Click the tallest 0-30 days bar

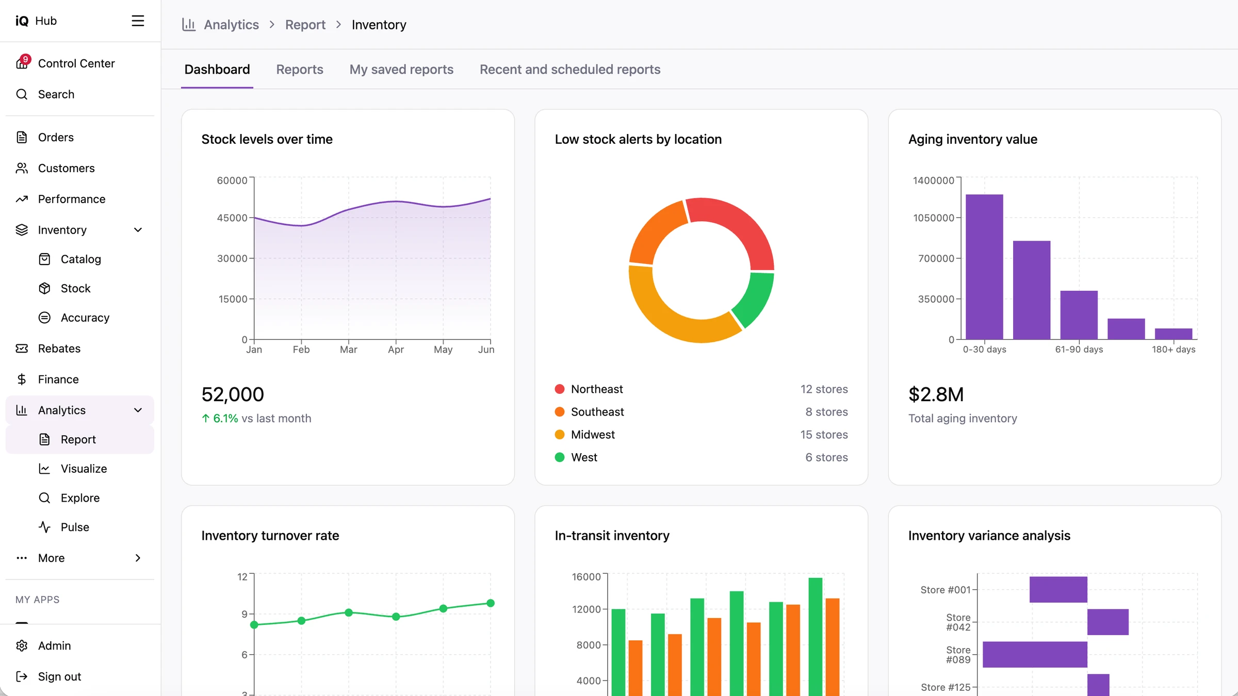point(984,267)
